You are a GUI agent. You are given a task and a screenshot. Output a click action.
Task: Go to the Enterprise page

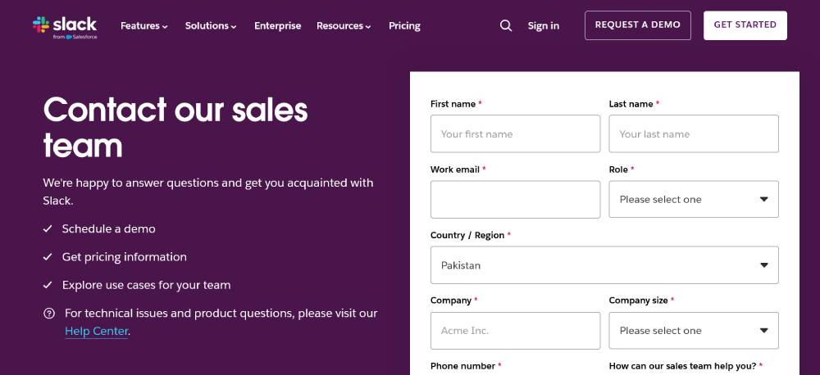coord(277,25)
